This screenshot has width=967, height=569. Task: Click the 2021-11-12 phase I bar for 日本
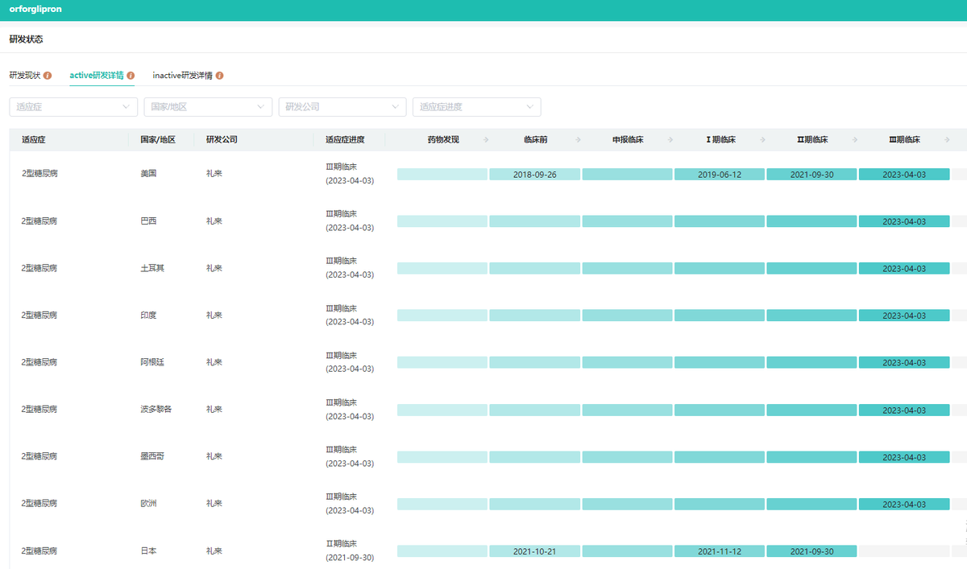(x=720, y=551)
